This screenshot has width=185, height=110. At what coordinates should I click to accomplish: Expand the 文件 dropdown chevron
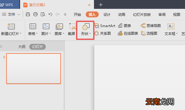pos(19,14)
